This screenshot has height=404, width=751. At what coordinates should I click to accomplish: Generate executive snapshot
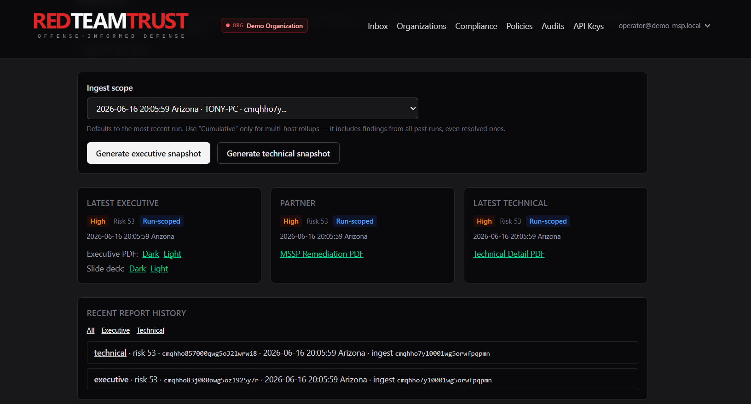[148, 153]
